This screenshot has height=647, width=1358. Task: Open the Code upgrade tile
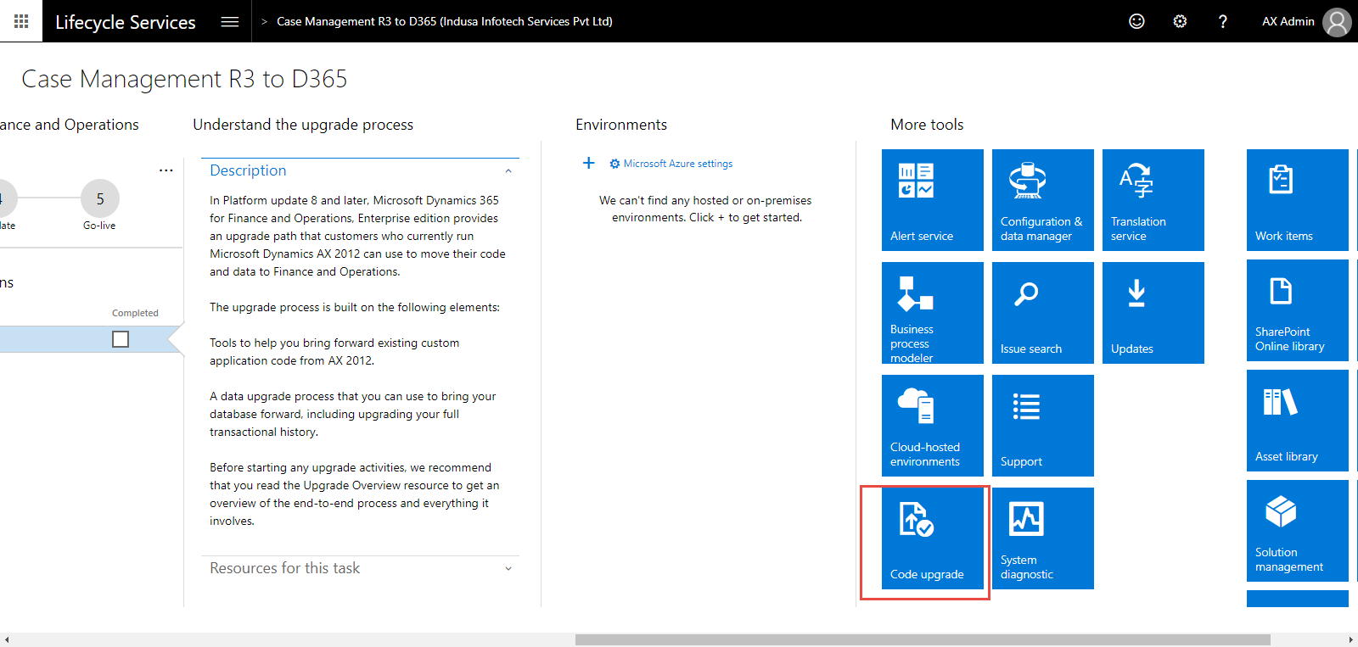tap(933, 538)
